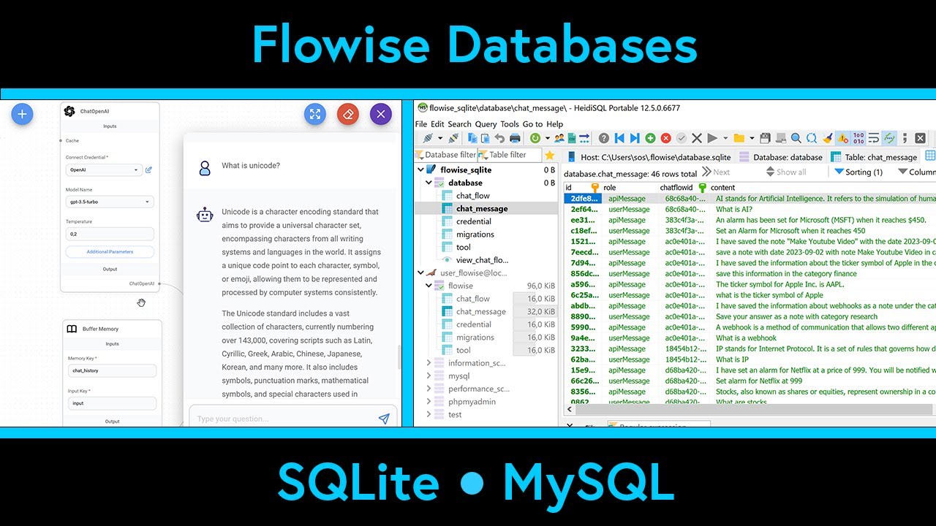Image resolution: width=936 pixels, height=526 pixels.
Task: Click the Database filter field
Action: (x=445, y=155)
